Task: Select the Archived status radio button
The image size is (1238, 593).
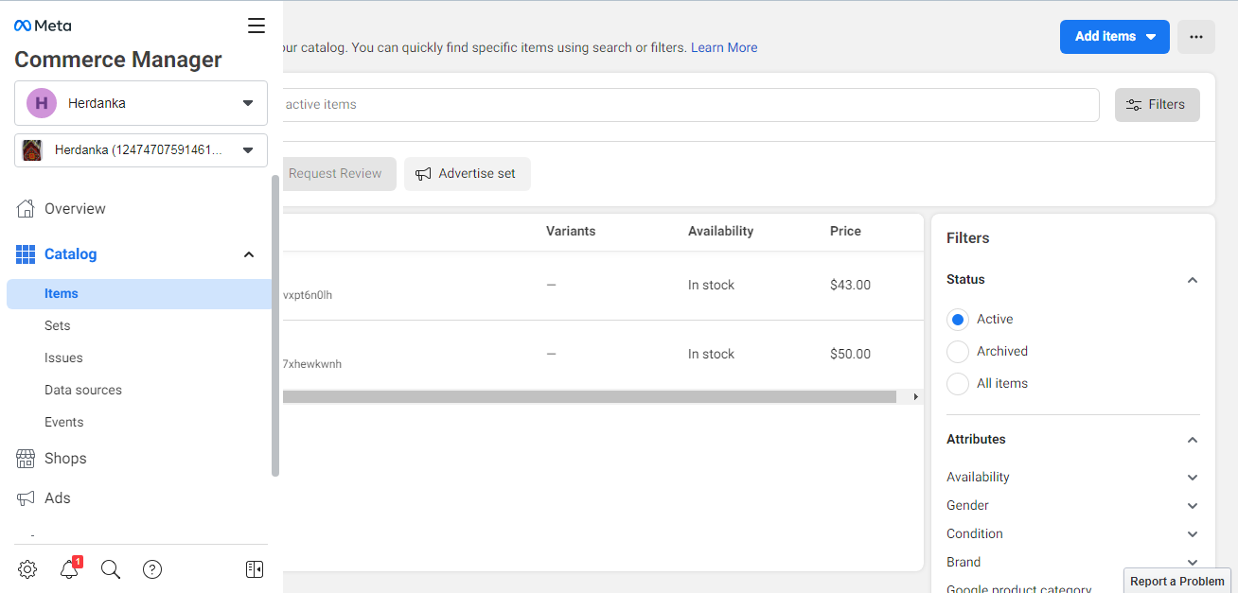Action: [958, 352]
